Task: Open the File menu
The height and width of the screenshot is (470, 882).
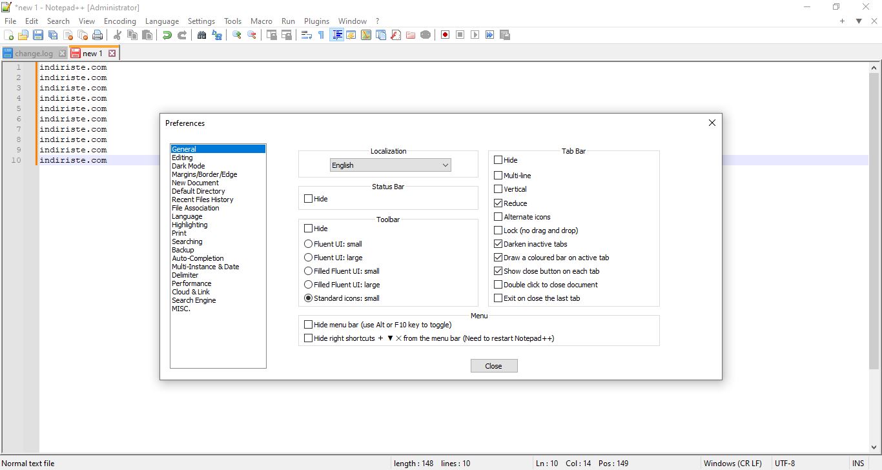Action: tap(10, 21)
